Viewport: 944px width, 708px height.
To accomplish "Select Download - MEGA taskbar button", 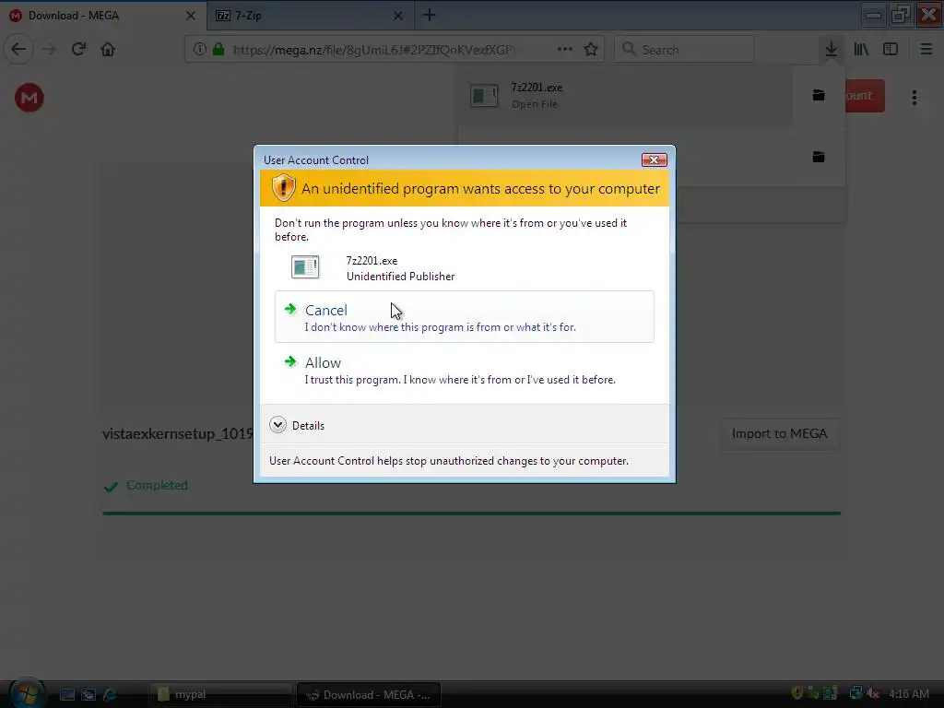I will pyautogui.click(x=369, y=695).
